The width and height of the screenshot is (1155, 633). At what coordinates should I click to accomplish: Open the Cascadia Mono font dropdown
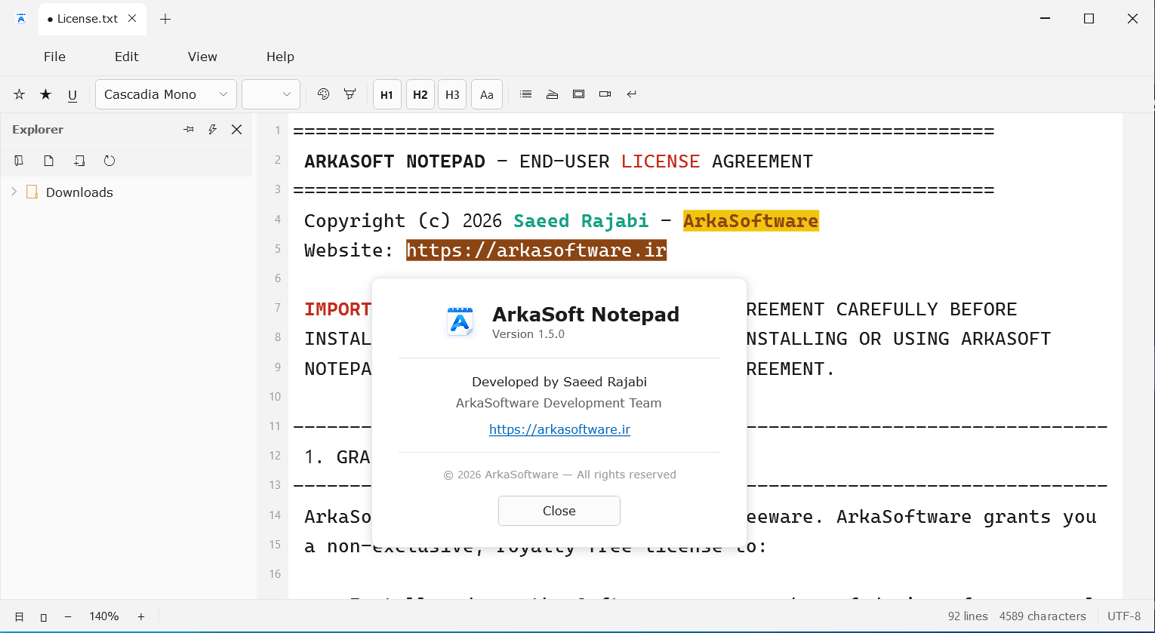coord(166,94)
